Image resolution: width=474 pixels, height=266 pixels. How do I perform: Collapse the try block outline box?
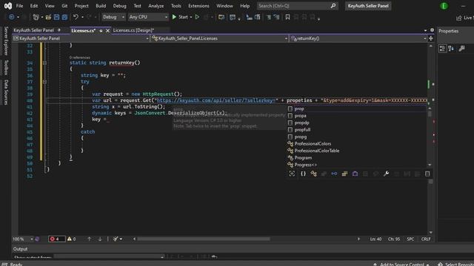[44, 82]
